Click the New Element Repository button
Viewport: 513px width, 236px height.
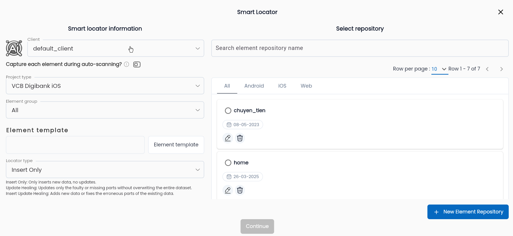(468, 212)
